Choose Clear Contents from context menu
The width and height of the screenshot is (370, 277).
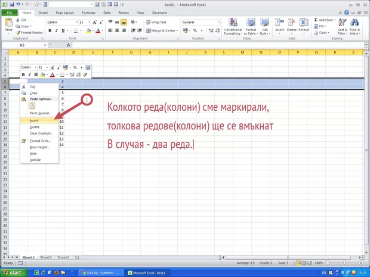pos(39,133)
